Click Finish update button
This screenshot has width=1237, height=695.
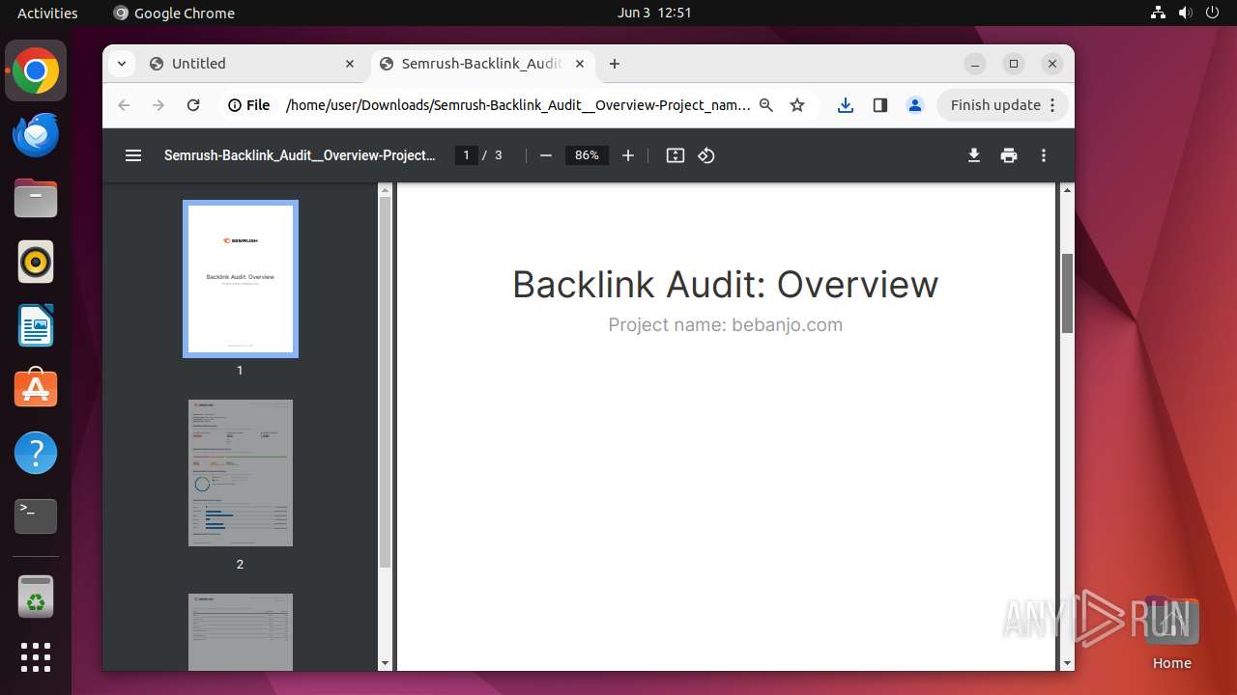1003,105
